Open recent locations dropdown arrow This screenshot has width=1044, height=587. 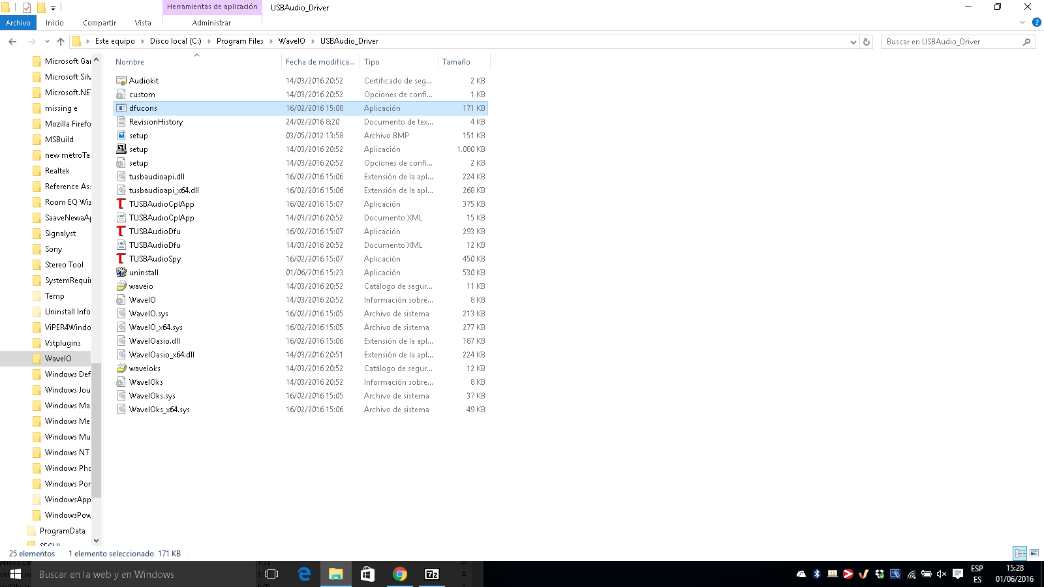click(x=47, y=42)
